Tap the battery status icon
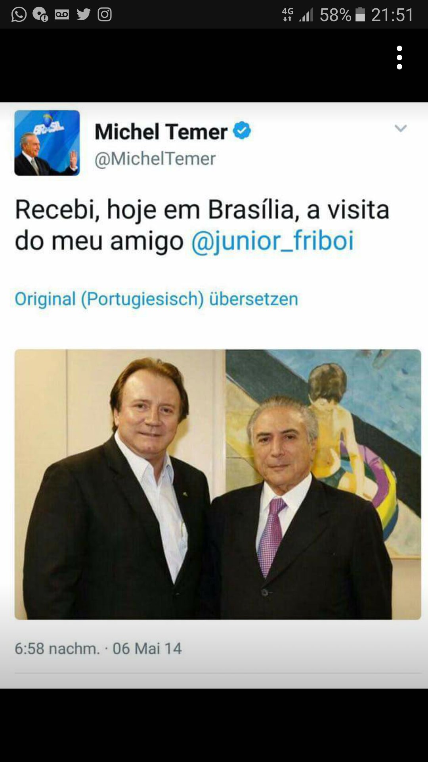Image resolution: width=428 pixels, height=762 pixels. point(360,15)
